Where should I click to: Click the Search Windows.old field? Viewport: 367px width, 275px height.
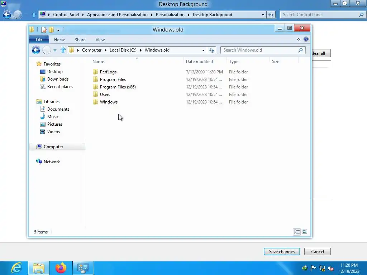click(x=259, y=50)
